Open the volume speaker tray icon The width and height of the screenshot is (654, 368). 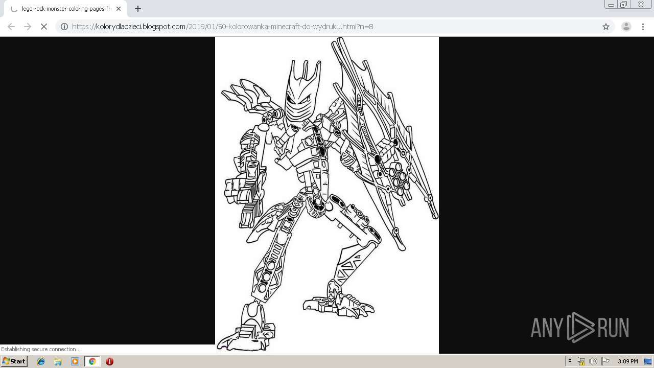pyautogui.click(x=593, y=361)
